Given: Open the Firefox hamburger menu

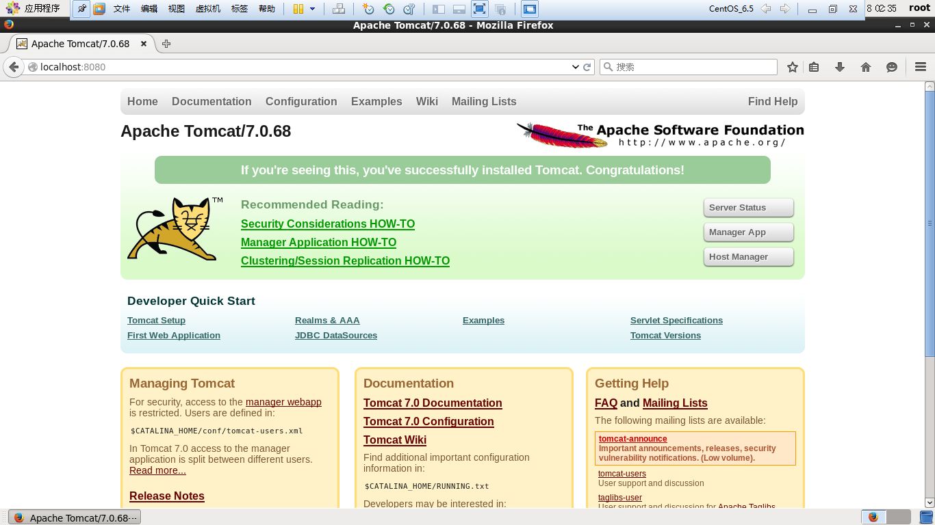Looking at the screenshot, I should (x=921, y=67).
